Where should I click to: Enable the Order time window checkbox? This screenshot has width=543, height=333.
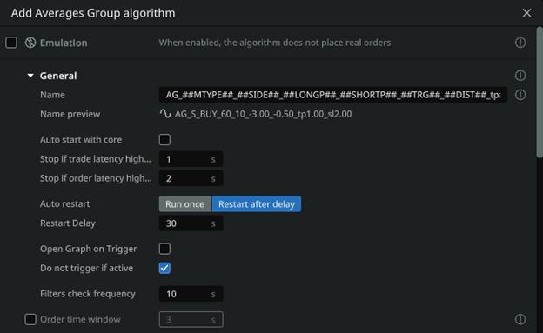(x=30, y=319)
